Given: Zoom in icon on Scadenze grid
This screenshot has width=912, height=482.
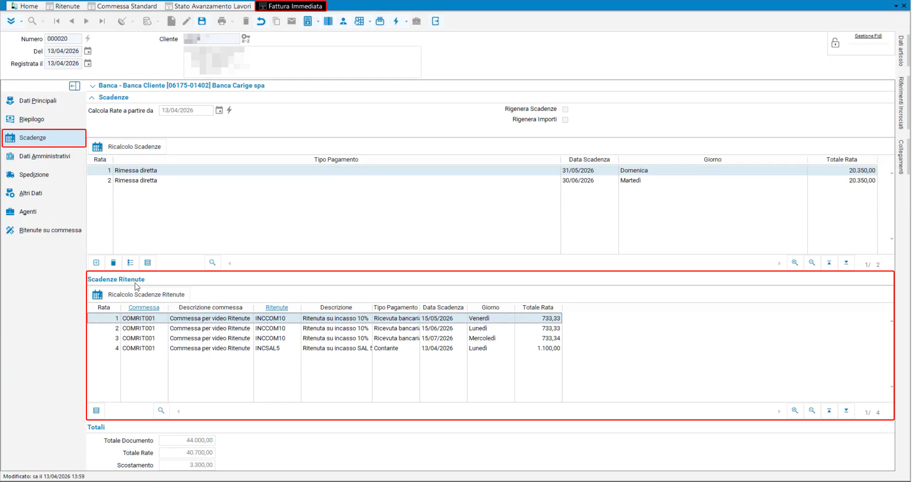Looking at the screenshot, I should pyautogui.click(x=795, y=263).
